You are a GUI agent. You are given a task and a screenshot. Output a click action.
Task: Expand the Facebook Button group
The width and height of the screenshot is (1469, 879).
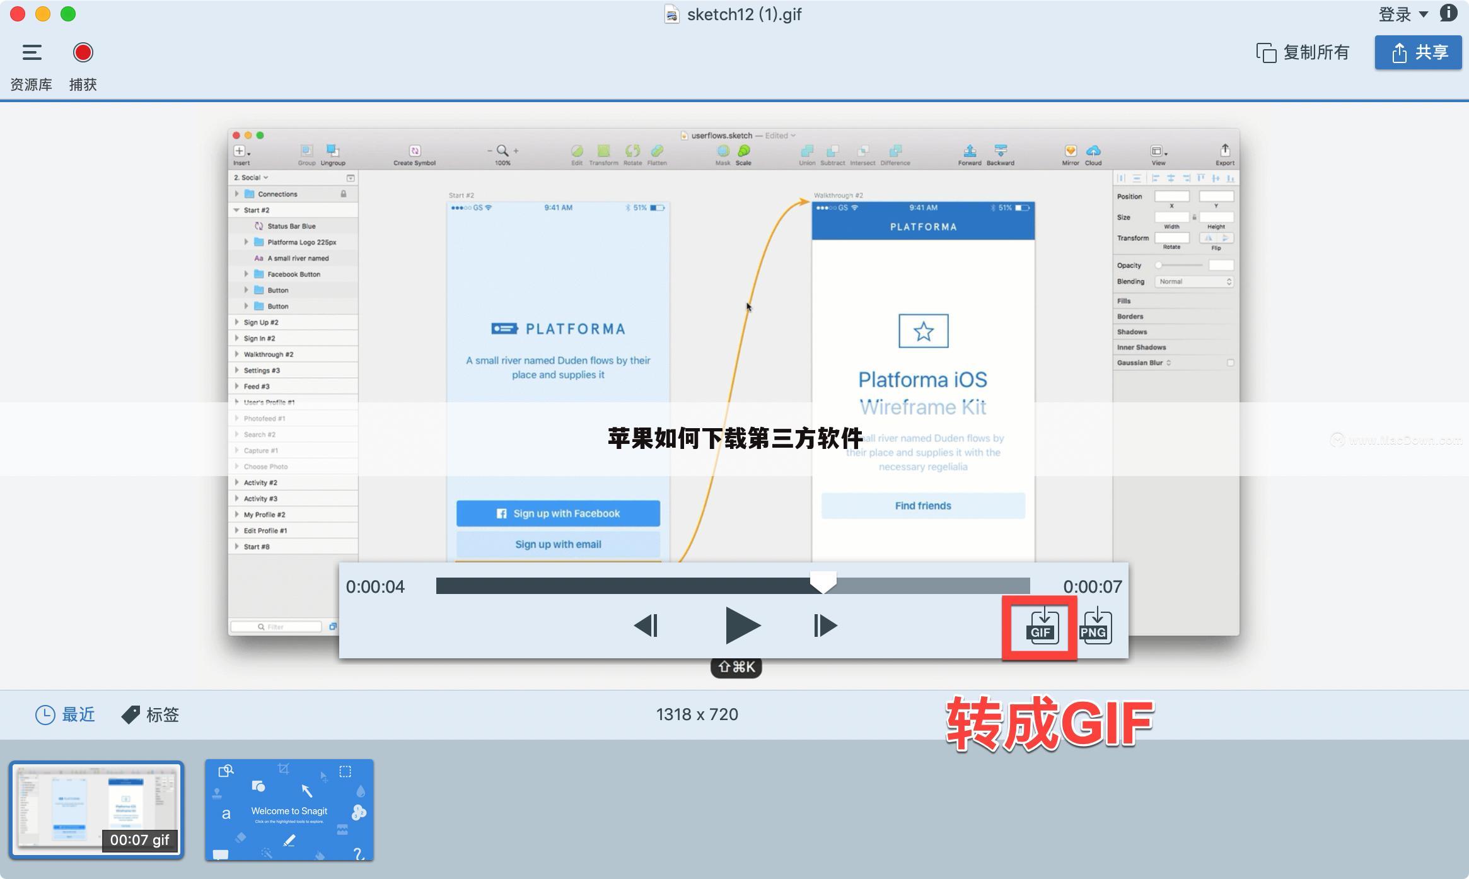[x=247, y=274]
